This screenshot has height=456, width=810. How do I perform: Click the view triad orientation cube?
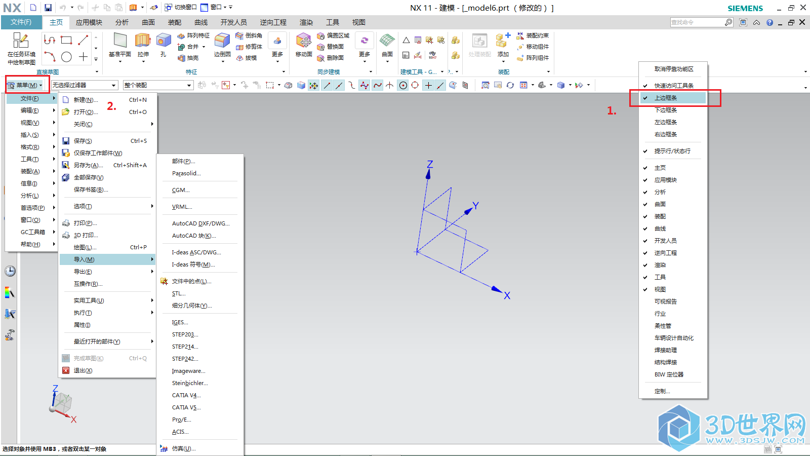62,404
